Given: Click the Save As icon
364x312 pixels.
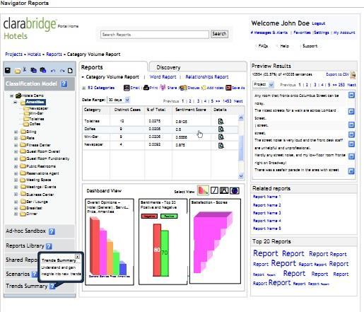Looking at the screenshot, I should [228, 88].
